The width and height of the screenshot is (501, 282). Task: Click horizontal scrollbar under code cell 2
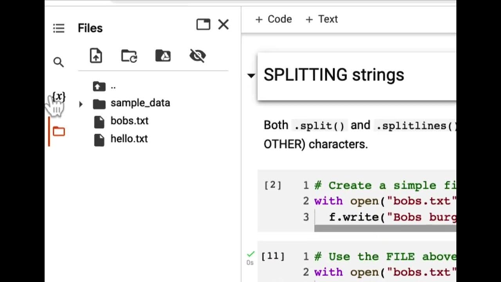tap(385, 228)
